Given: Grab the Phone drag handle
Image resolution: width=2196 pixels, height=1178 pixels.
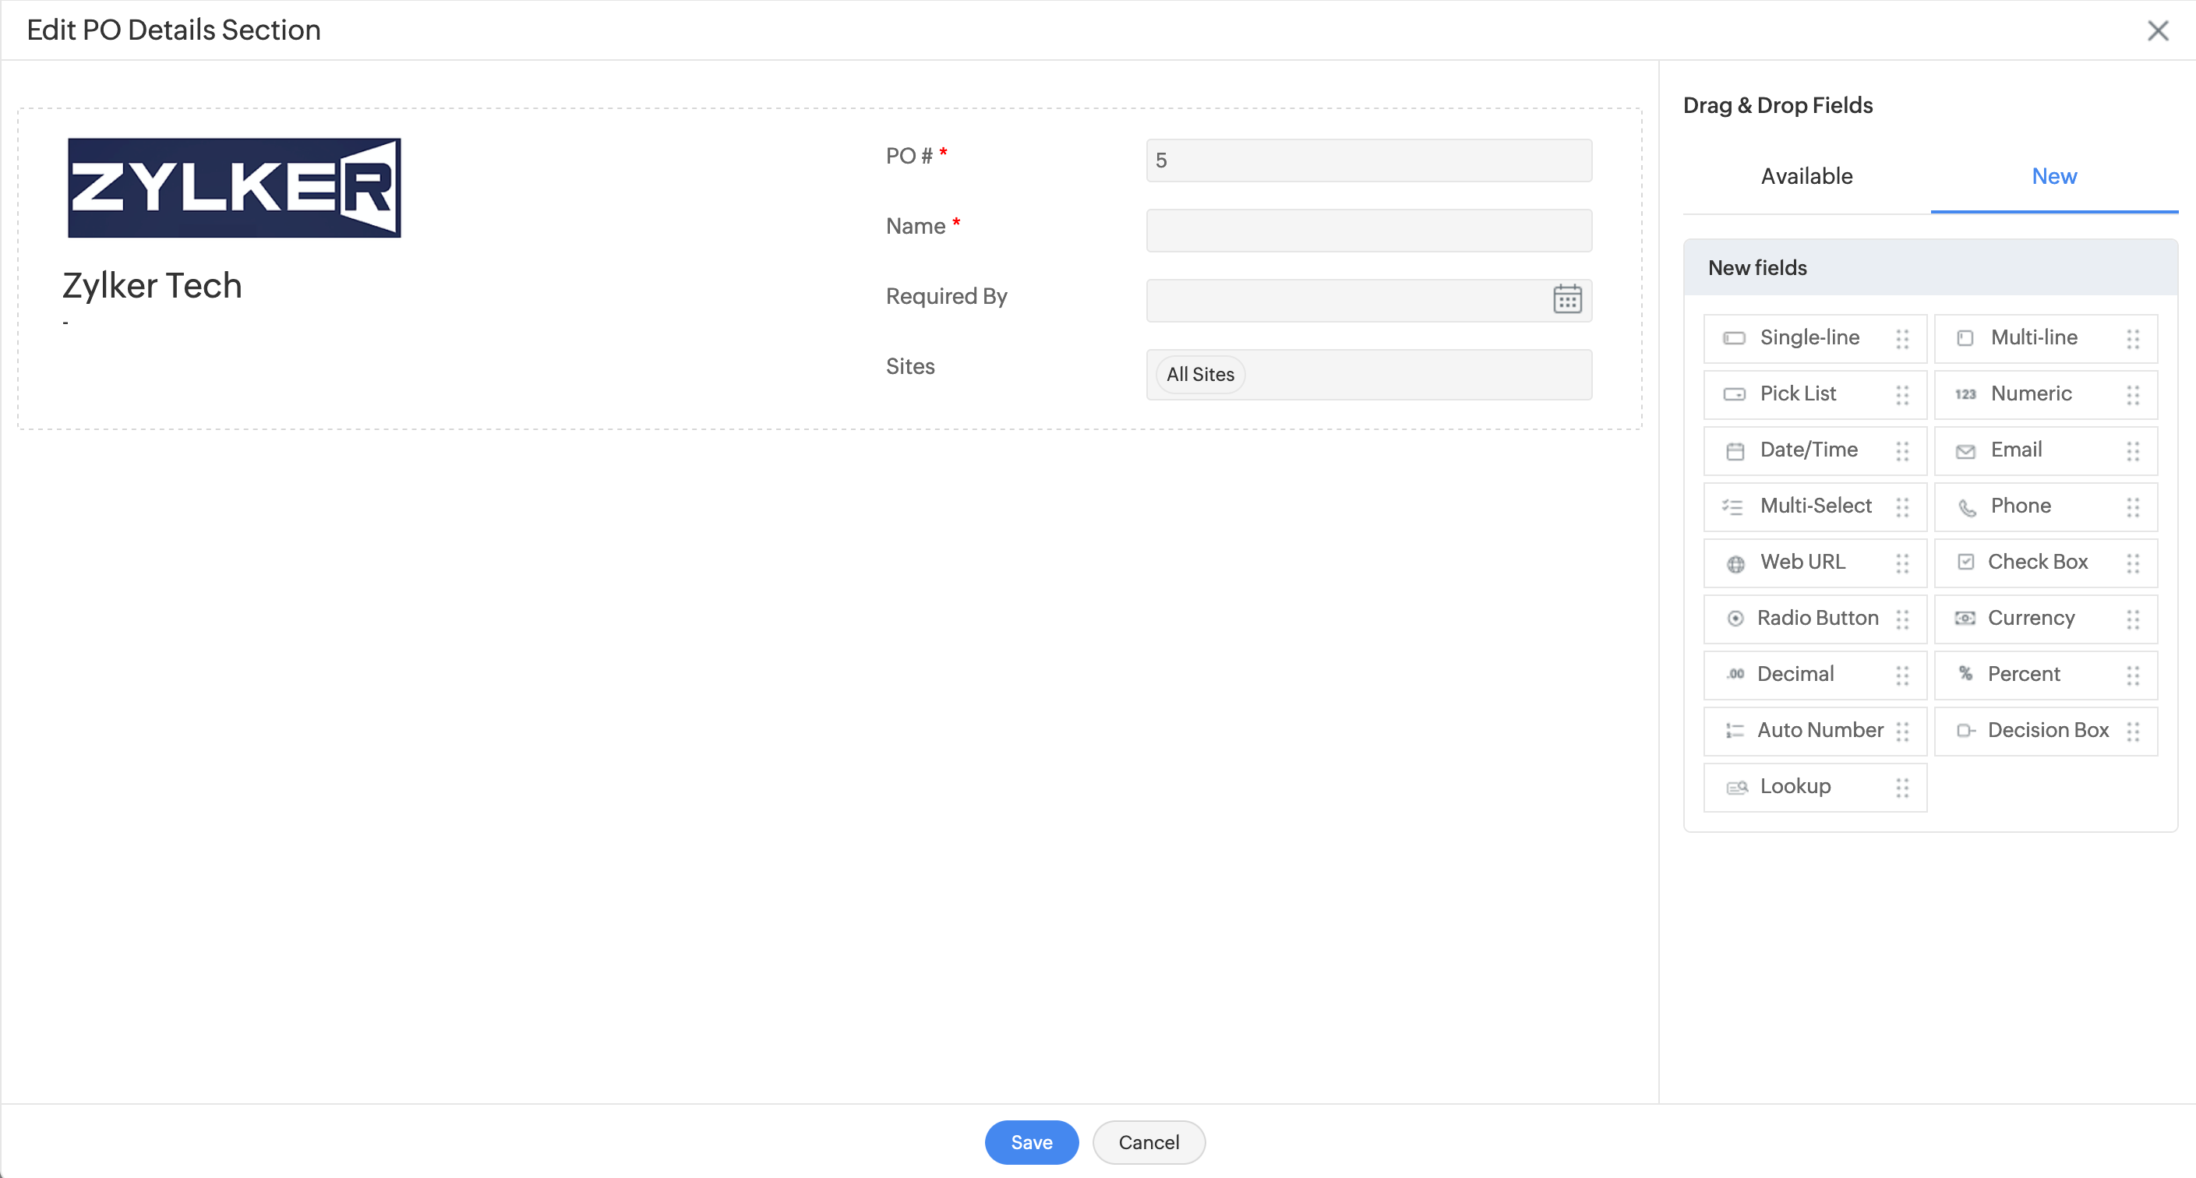Looking at the screenshot, I should pyautogui.click(x=2132, y=507).
